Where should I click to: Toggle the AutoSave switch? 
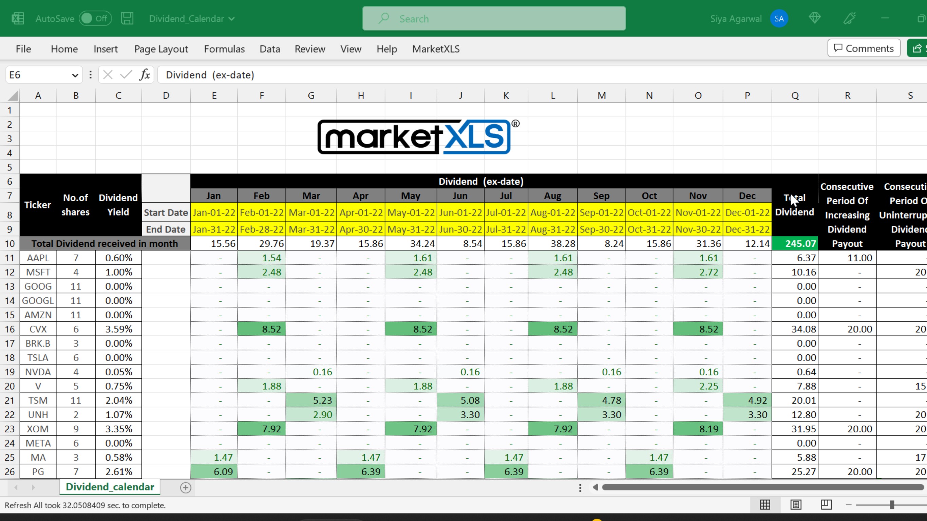coord(95,18)
